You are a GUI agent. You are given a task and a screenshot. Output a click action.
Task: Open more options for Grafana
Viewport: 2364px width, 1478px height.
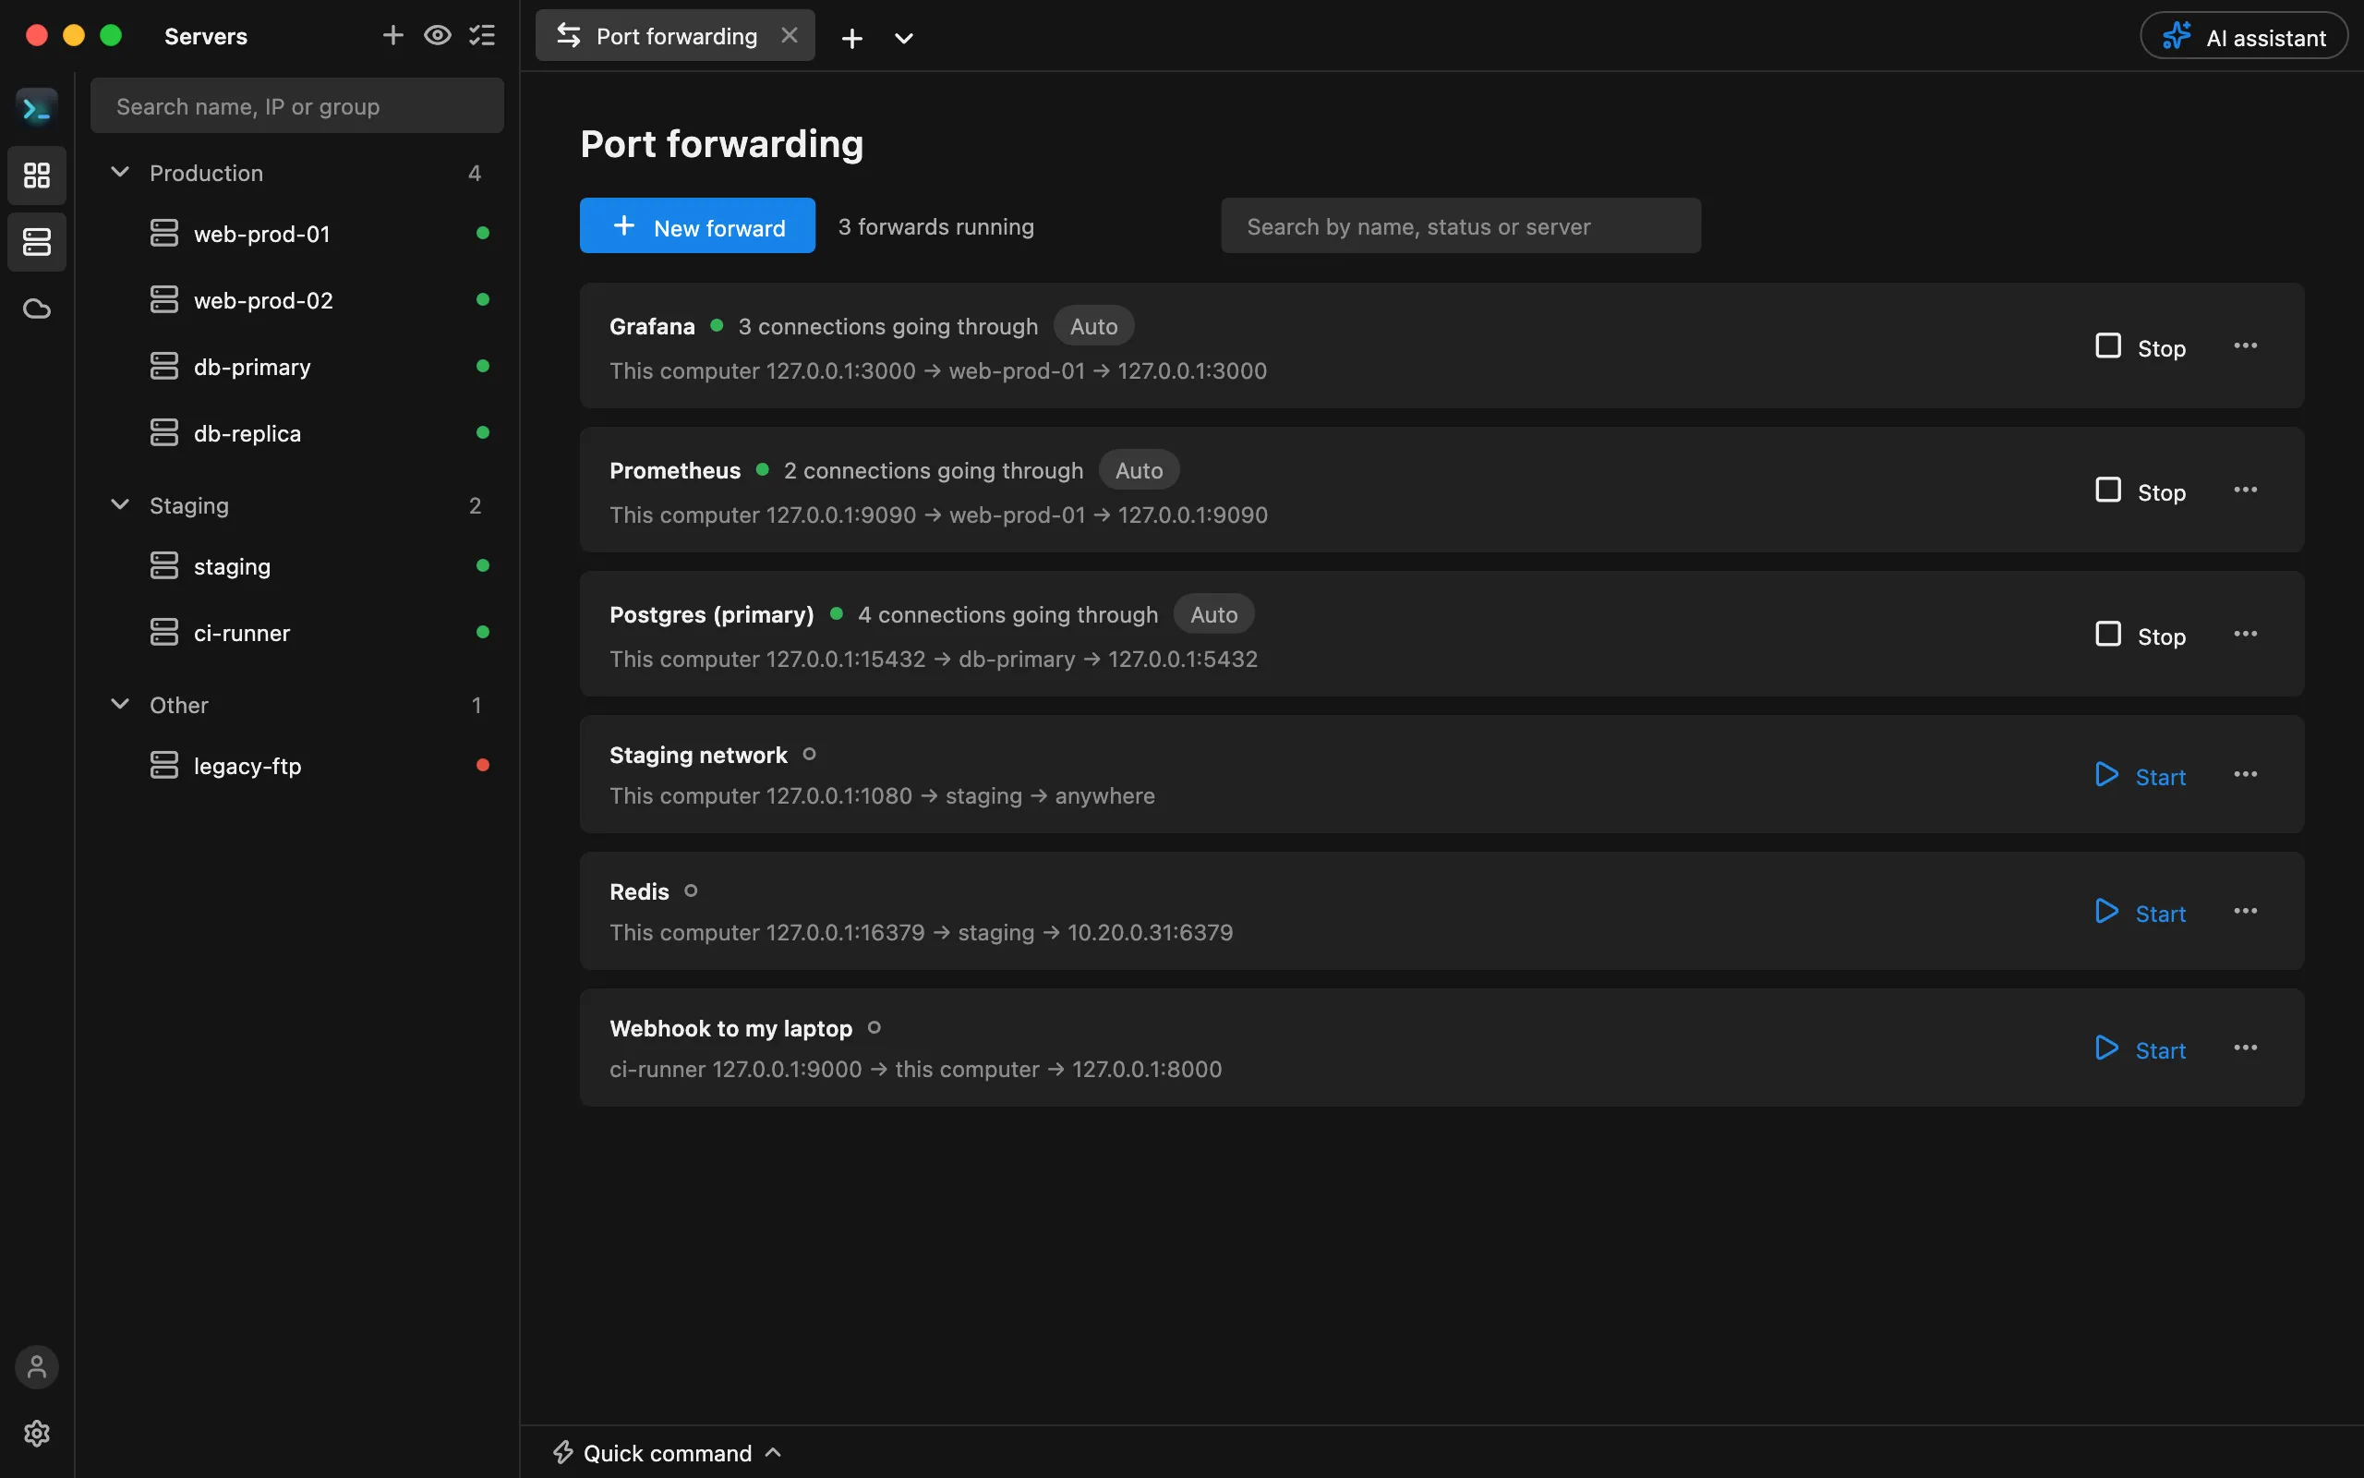(x=2245, y=345)
